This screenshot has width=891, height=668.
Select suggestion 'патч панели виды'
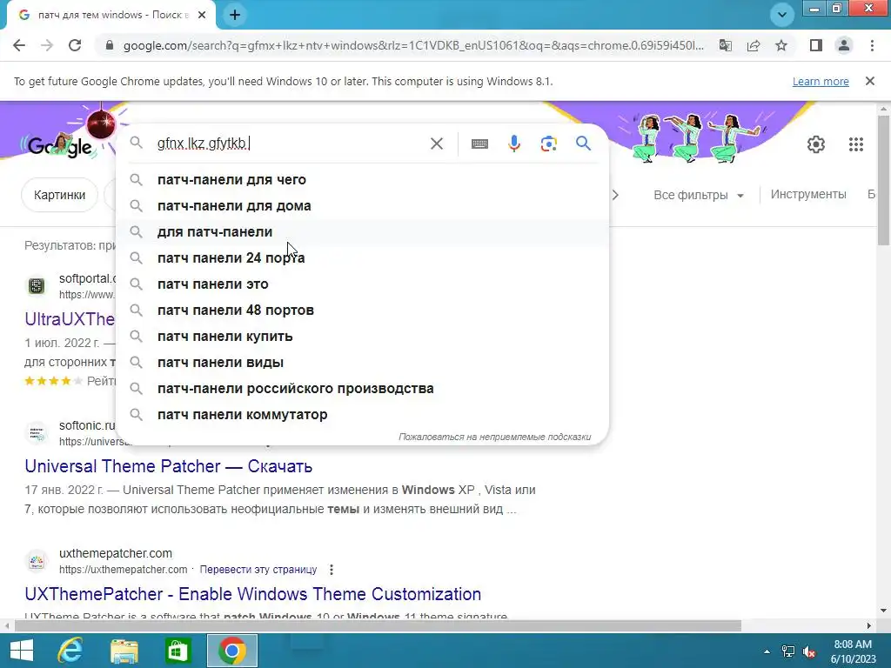point(362,363)
